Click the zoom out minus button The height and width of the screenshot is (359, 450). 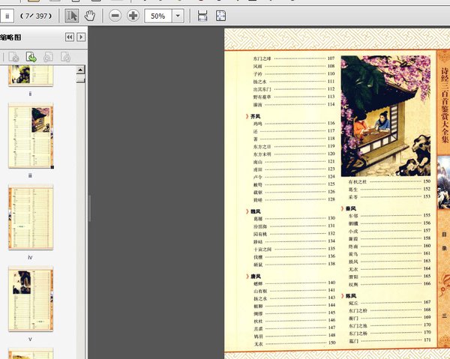(115, 16)
